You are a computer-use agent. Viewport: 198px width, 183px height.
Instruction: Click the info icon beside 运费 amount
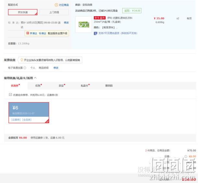(186, 156)
